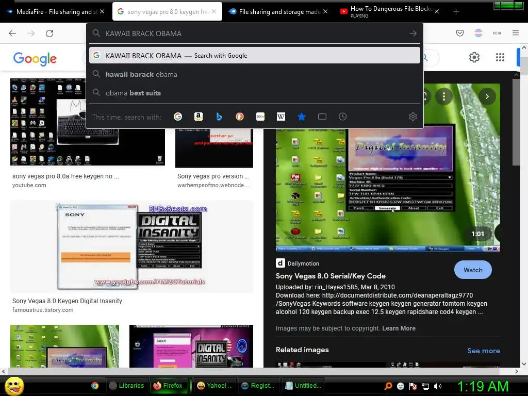528x396 pixels.
Task: Switch to MediaFire file sharing tab
Action: pyautogui.click(x=56, y=12)
